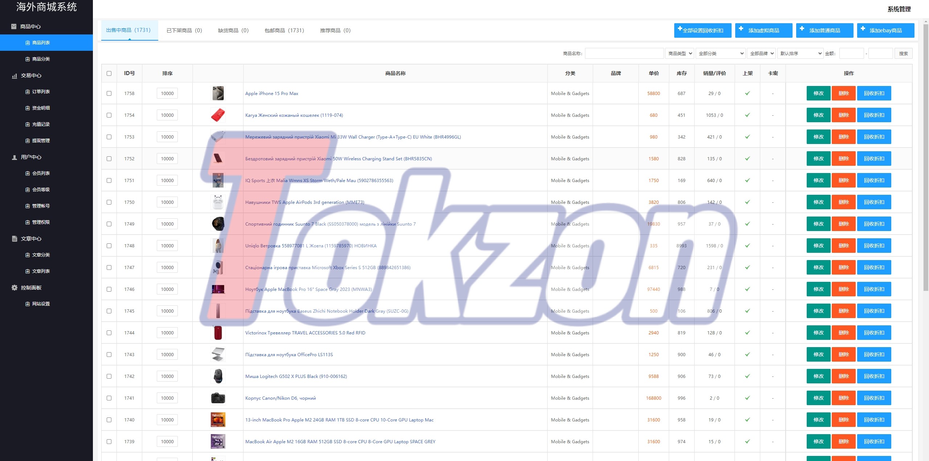The height and width of the screenshot is (461, 929).
Task: Click the 控制面板 gear icon
Action: (x=15, y=288)
